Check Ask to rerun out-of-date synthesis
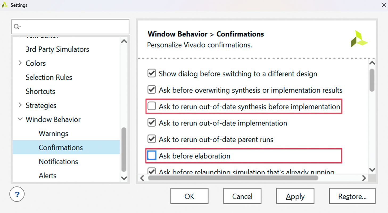Screen dimensions: 388x213 click(x=152, y=106)
